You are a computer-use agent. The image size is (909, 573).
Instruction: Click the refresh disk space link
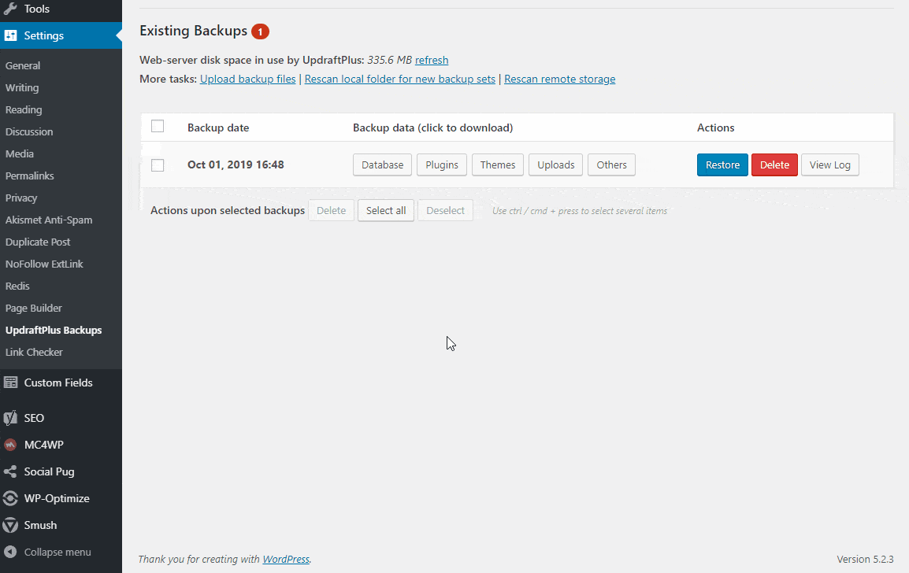tap(432, 60)
